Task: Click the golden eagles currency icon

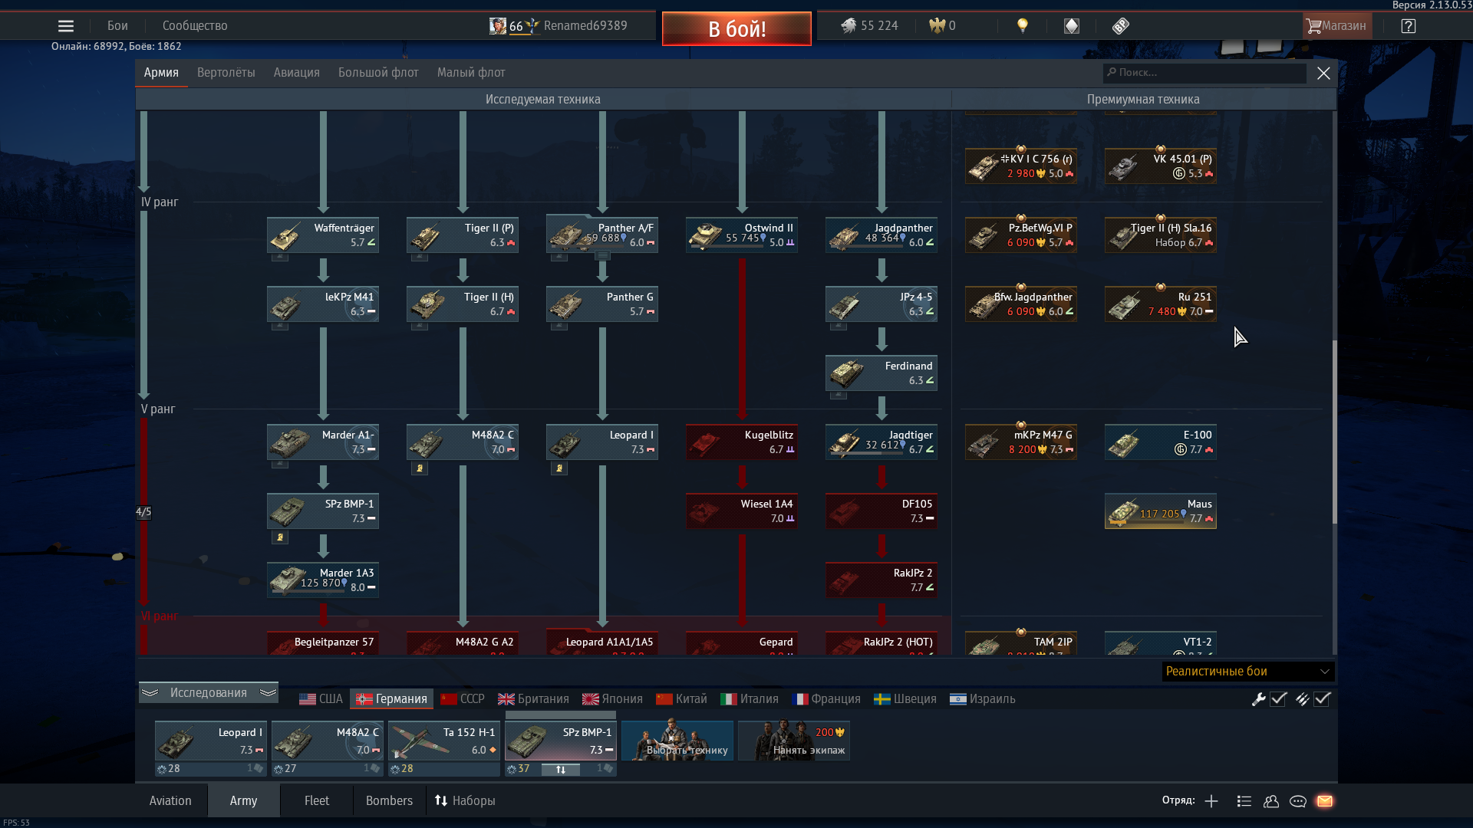Action: (937, 26)
